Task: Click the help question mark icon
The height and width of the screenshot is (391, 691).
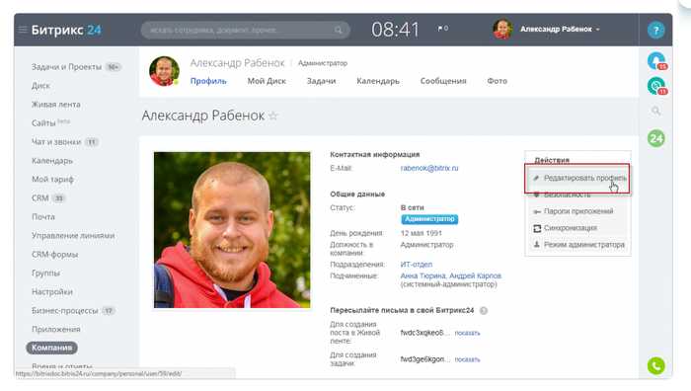Action: (655, 30)
